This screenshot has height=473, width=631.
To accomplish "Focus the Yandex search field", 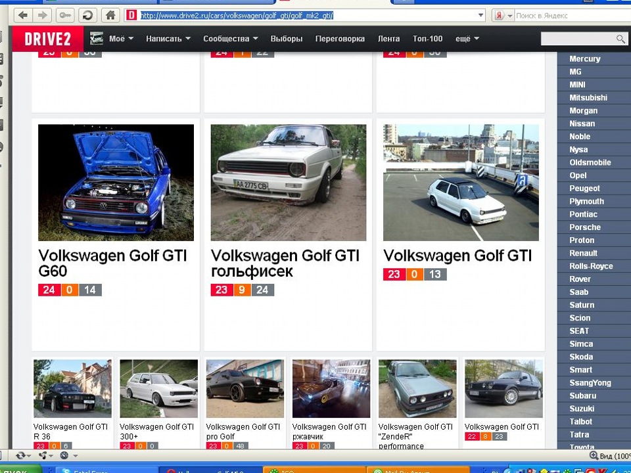I will 573,15.
